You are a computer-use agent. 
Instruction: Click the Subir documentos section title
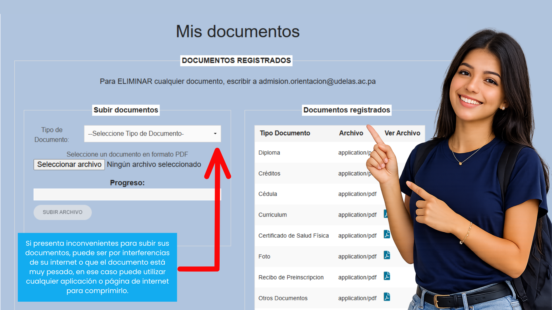click(126, 110)
